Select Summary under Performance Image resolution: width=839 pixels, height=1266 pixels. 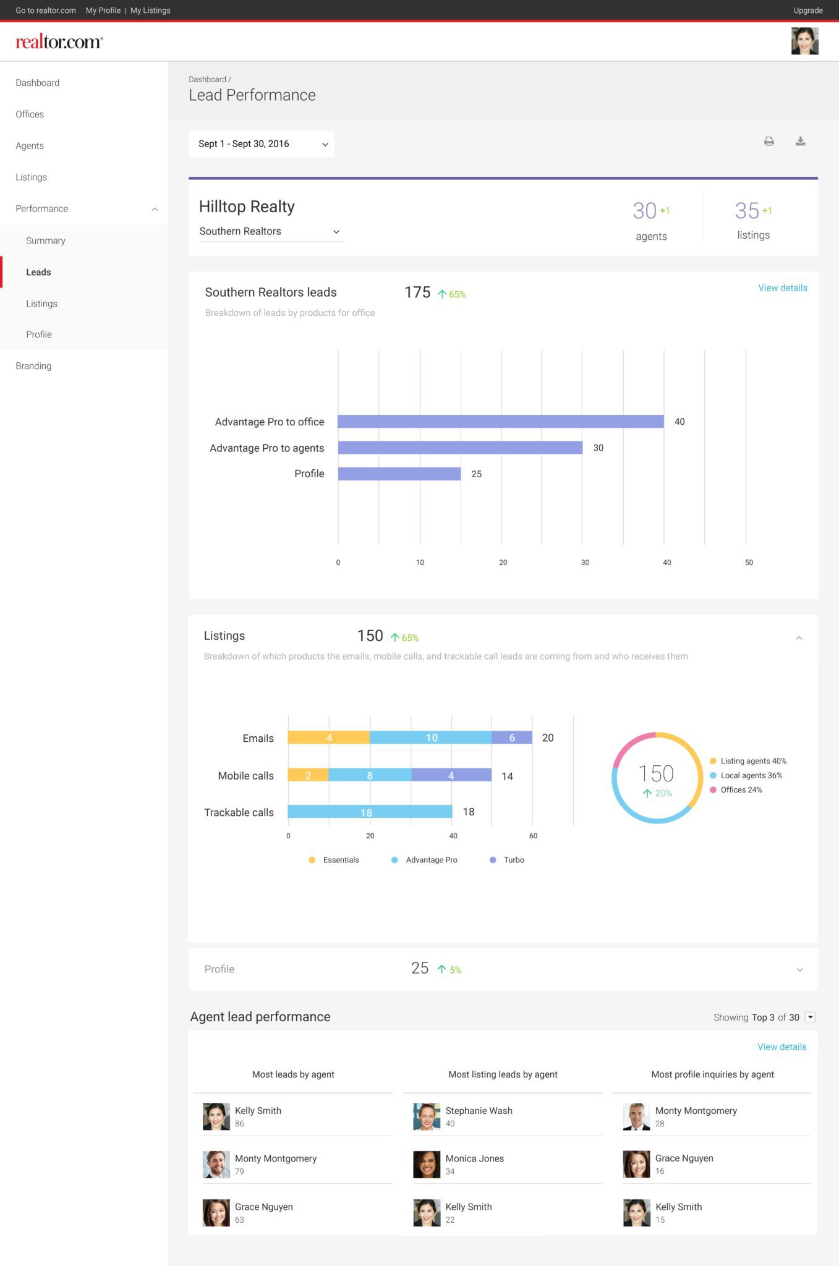coord(46,240)
